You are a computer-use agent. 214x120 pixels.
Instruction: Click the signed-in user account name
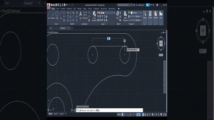[x=141, y=5]
